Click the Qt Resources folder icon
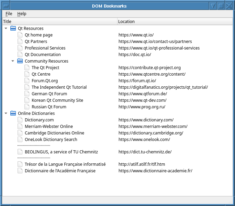 click(x=13, y=29)
